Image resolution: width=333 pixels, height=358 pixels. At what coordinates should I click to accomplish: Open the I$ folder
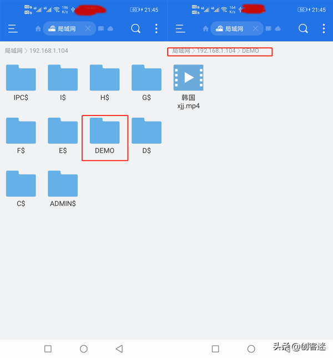tap(63, 83)
